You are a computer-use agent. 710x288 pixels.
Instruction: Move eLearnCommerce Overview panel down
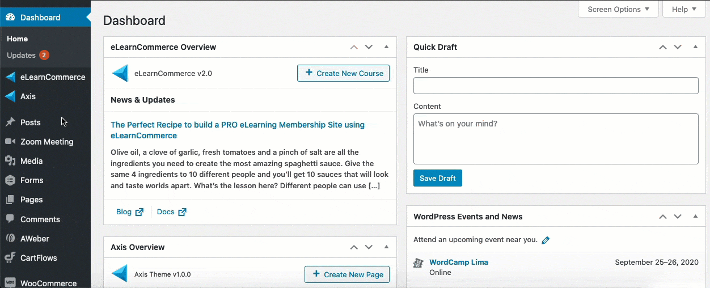point(369,47)
